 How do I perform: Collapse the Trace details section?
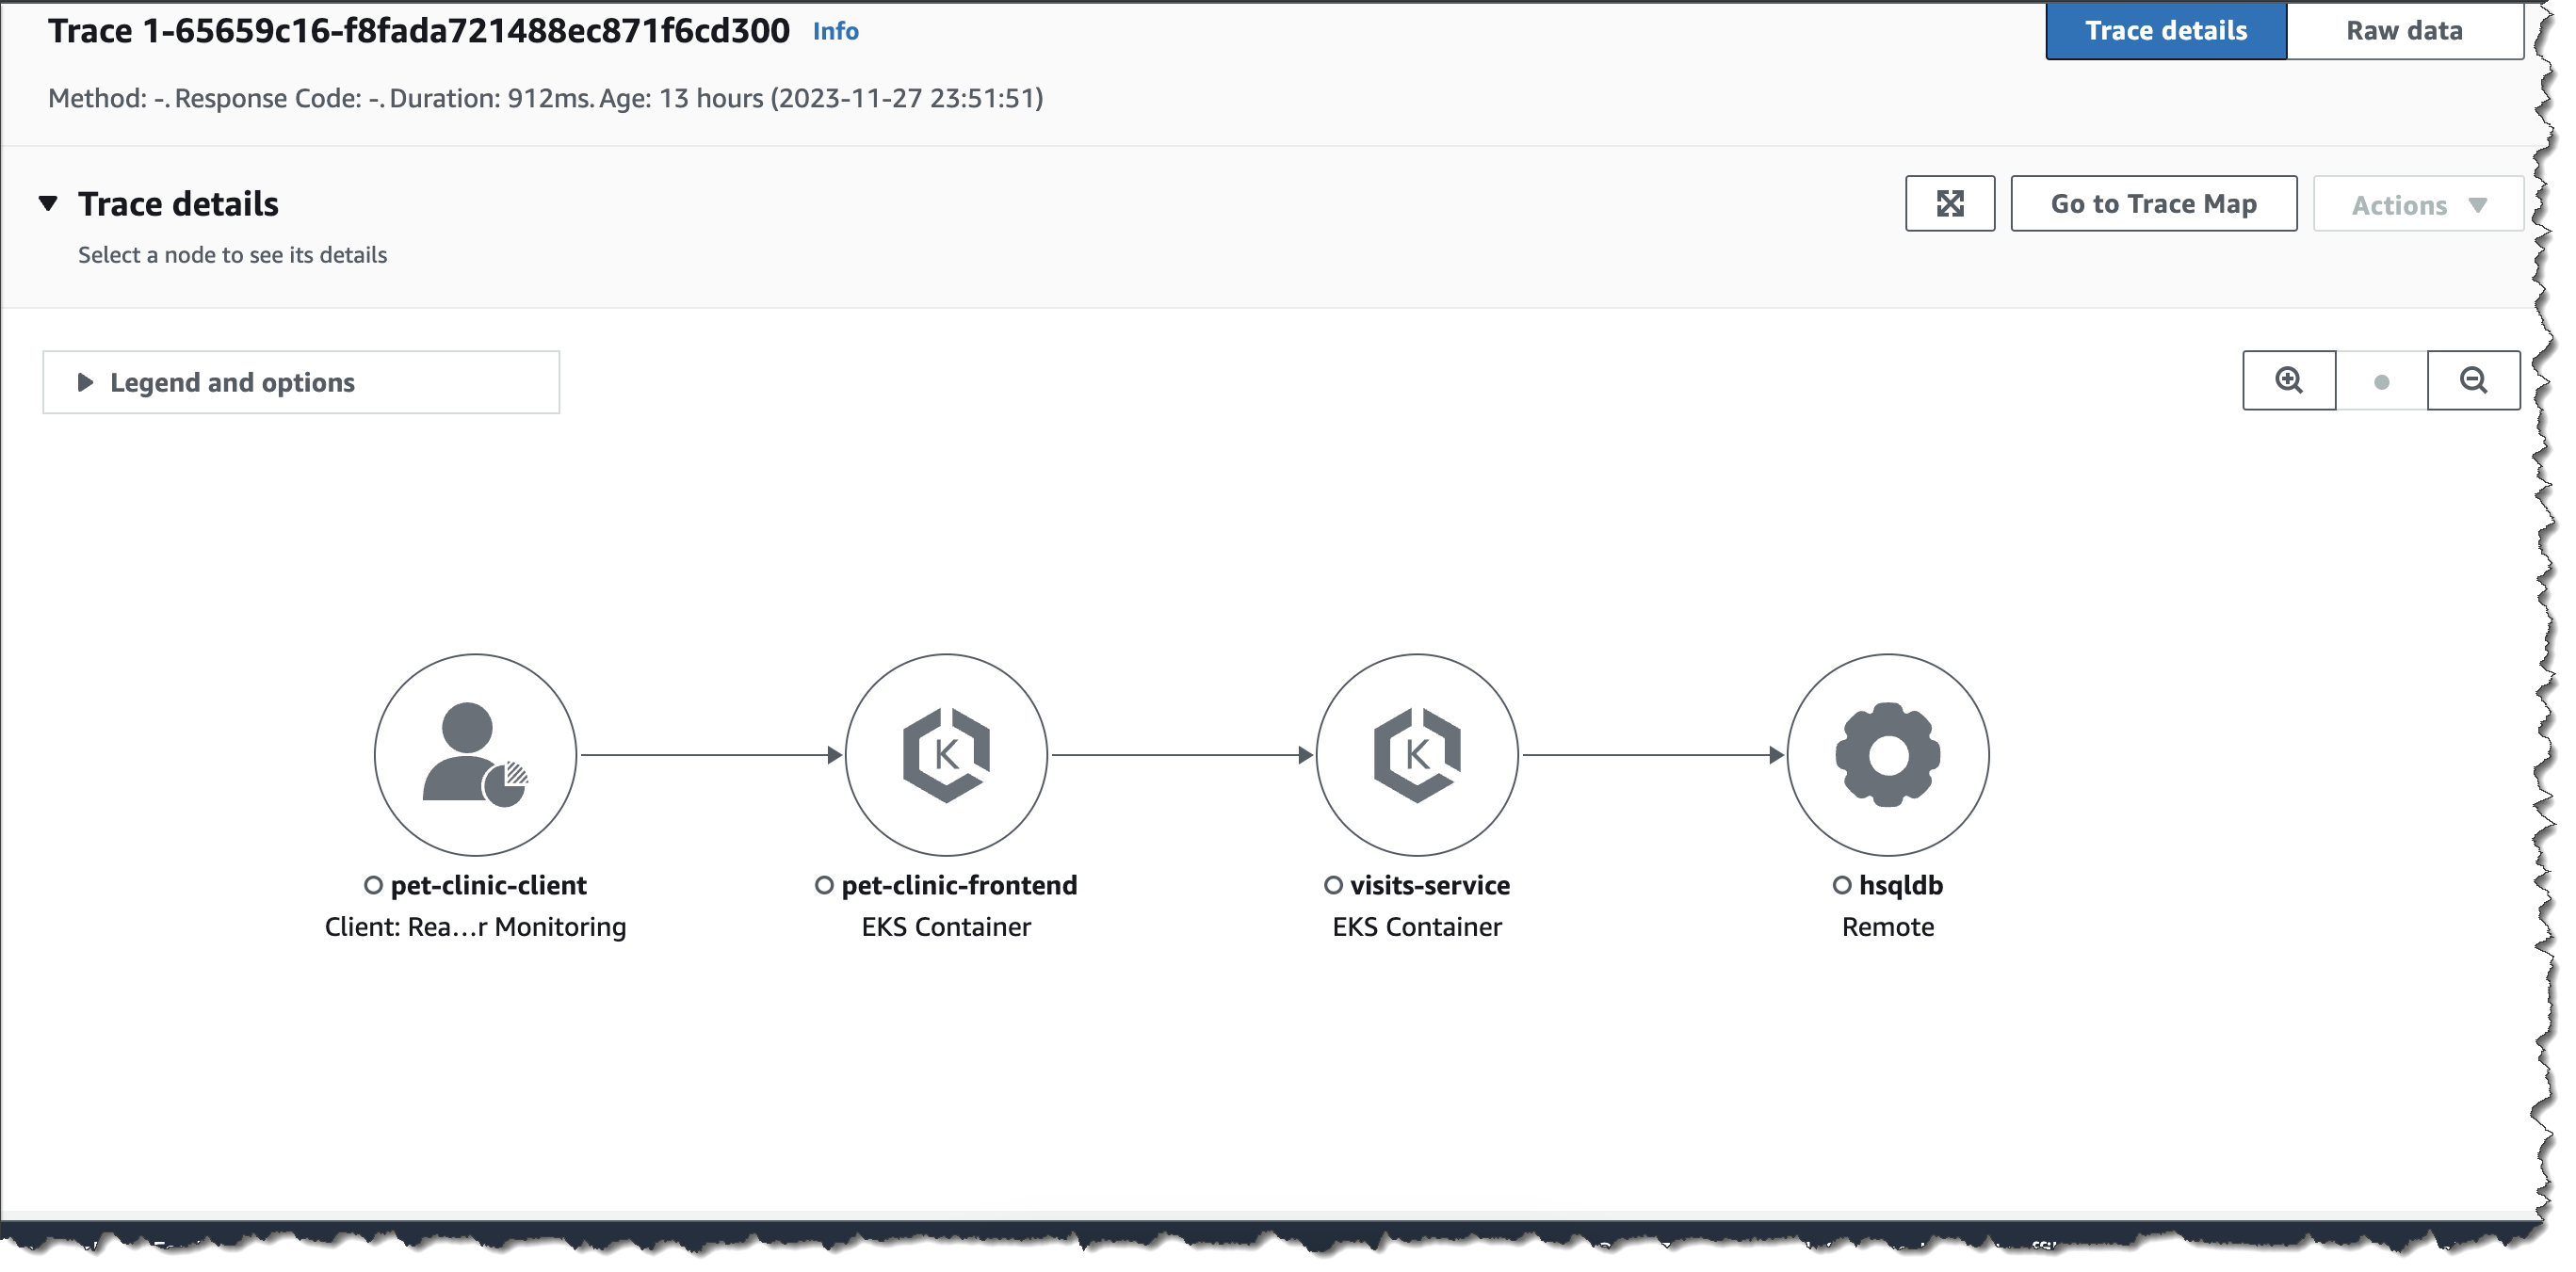(48, 204)
